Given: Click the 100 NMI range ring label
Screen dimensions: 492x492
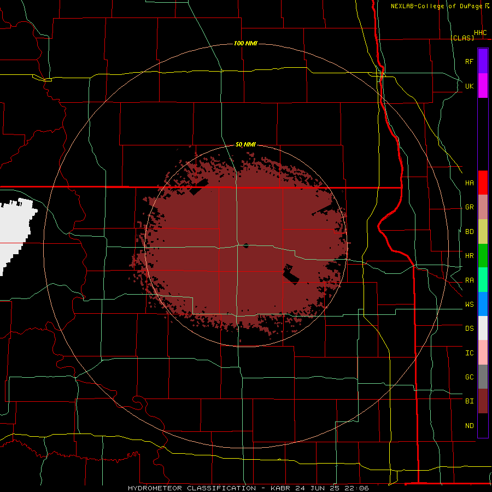Looking at the screenshot, I should pos(245,43).
